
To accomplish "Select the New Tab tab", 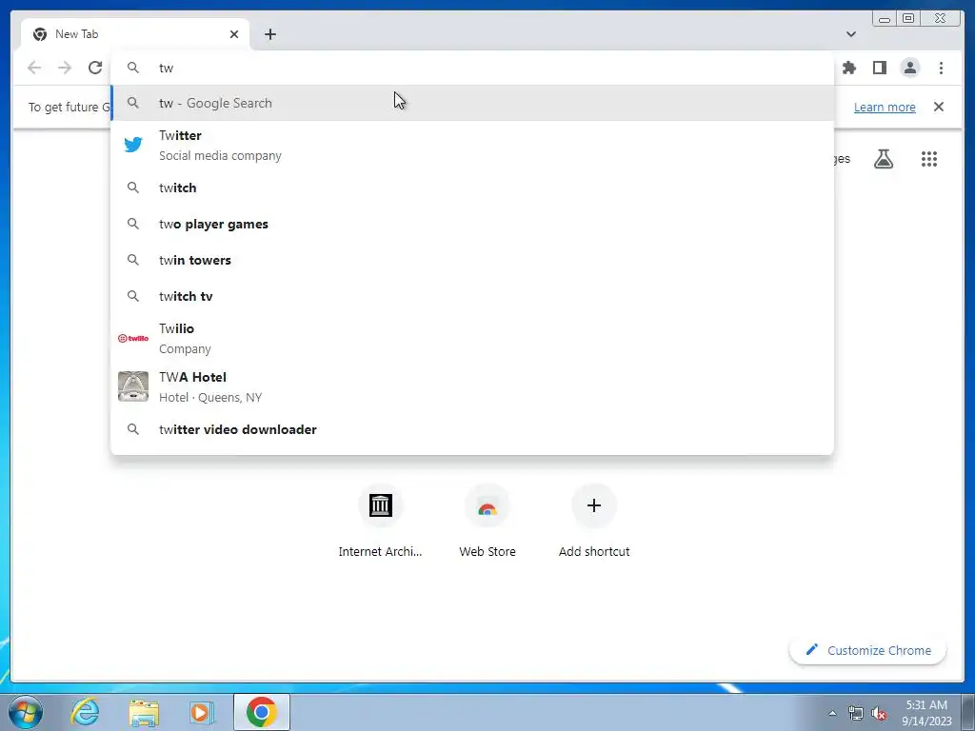I will (135, 34).
